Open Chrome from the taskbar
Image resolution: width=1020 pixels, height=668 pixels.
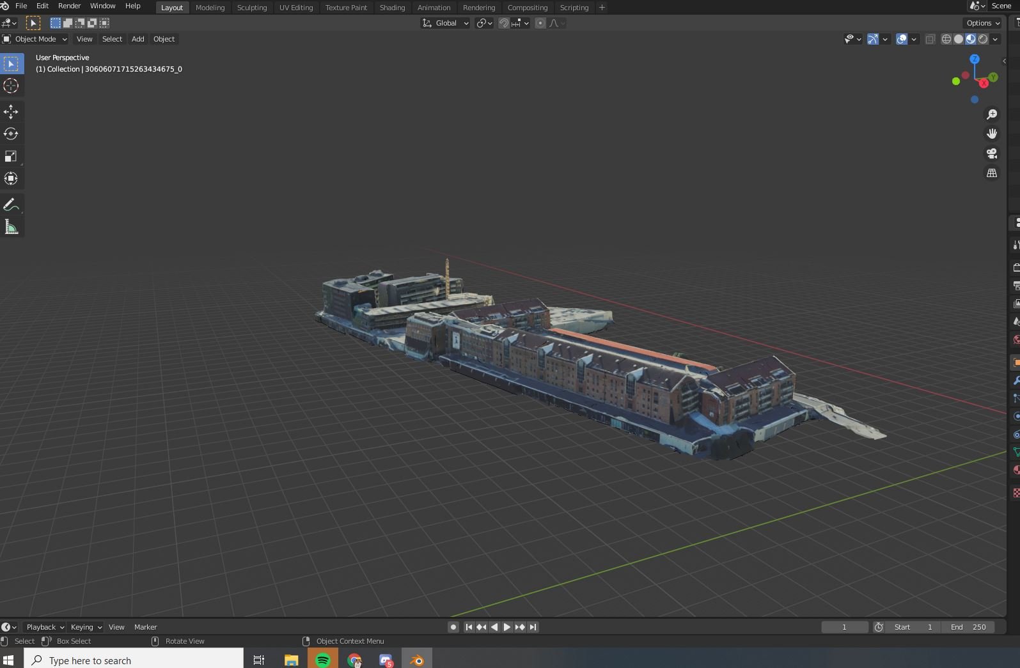coord(354,660)
